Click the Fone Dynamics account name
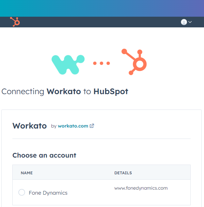Viewport: 204px width, 207px height. (48, 193)
